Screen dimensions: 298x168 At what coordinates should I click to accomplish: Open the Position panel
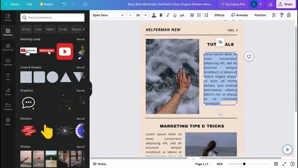260,15
